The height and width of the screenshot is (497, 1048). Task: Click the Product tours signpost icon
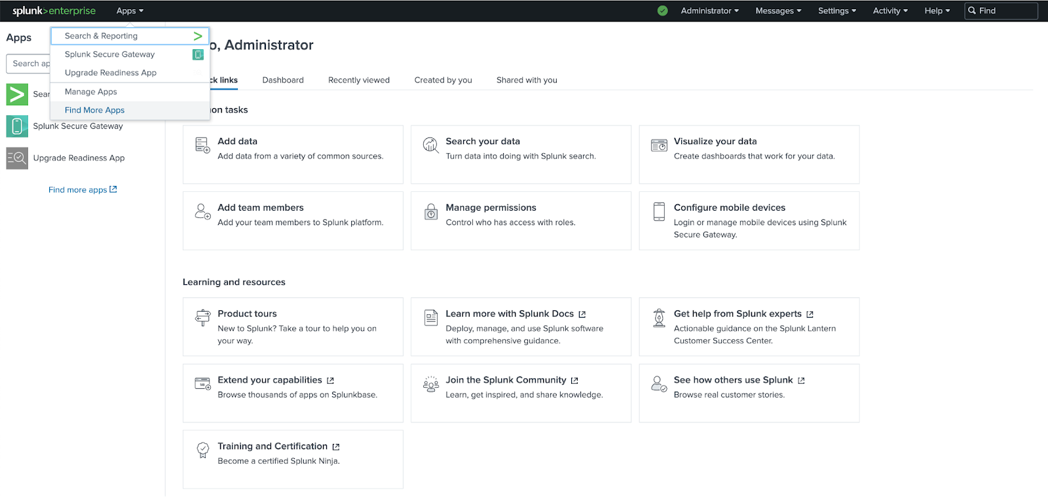coord(202,318)
